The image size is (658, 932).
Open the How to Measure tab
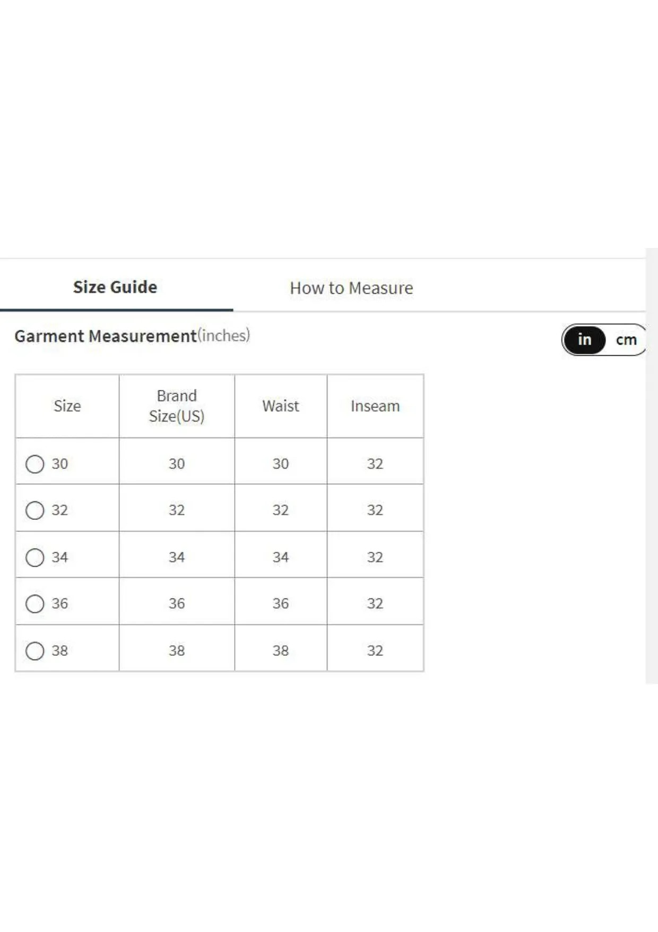[351, 288]
